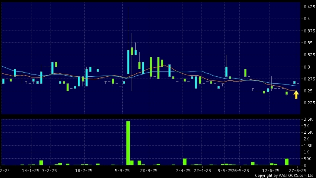Click the 0.375 price axis label
This screenshot has width=316, height=178.
click(x=309, y=31)
